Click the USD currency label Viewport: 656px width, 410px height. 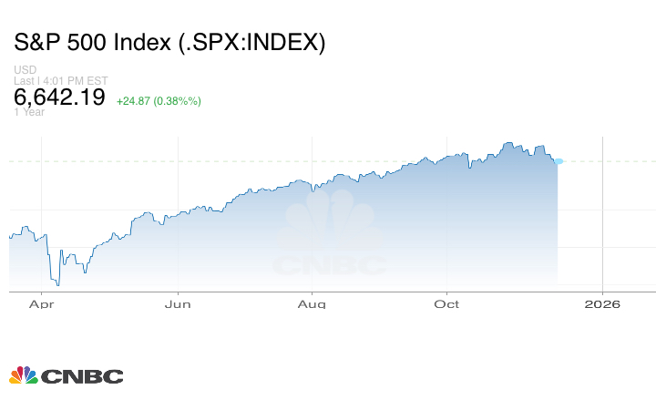(x=25, y=70)
